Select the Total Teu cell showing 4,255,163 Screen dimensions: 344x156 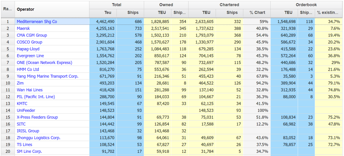103,28
